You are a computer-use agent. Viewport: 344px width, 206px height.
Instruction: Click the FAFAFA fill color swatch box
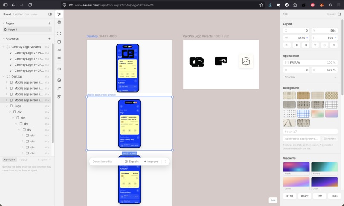pyautogui.click(x=286, y=63)
